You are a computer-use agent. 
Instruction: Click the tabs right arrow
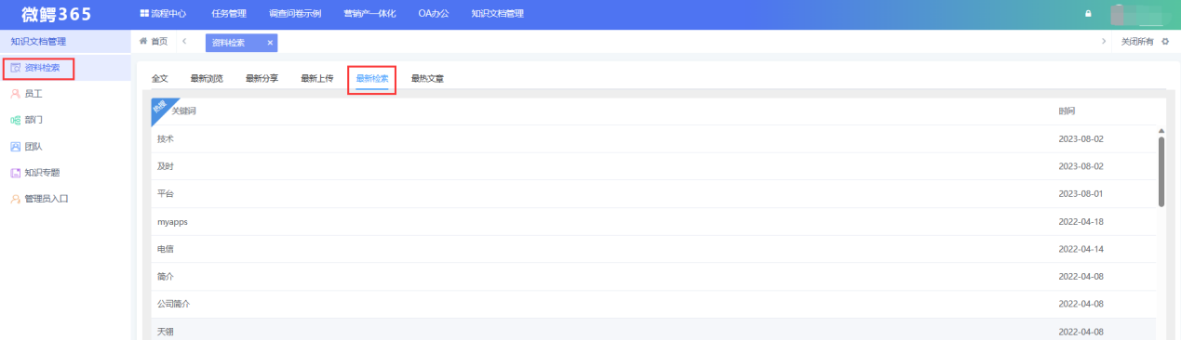1104,42
